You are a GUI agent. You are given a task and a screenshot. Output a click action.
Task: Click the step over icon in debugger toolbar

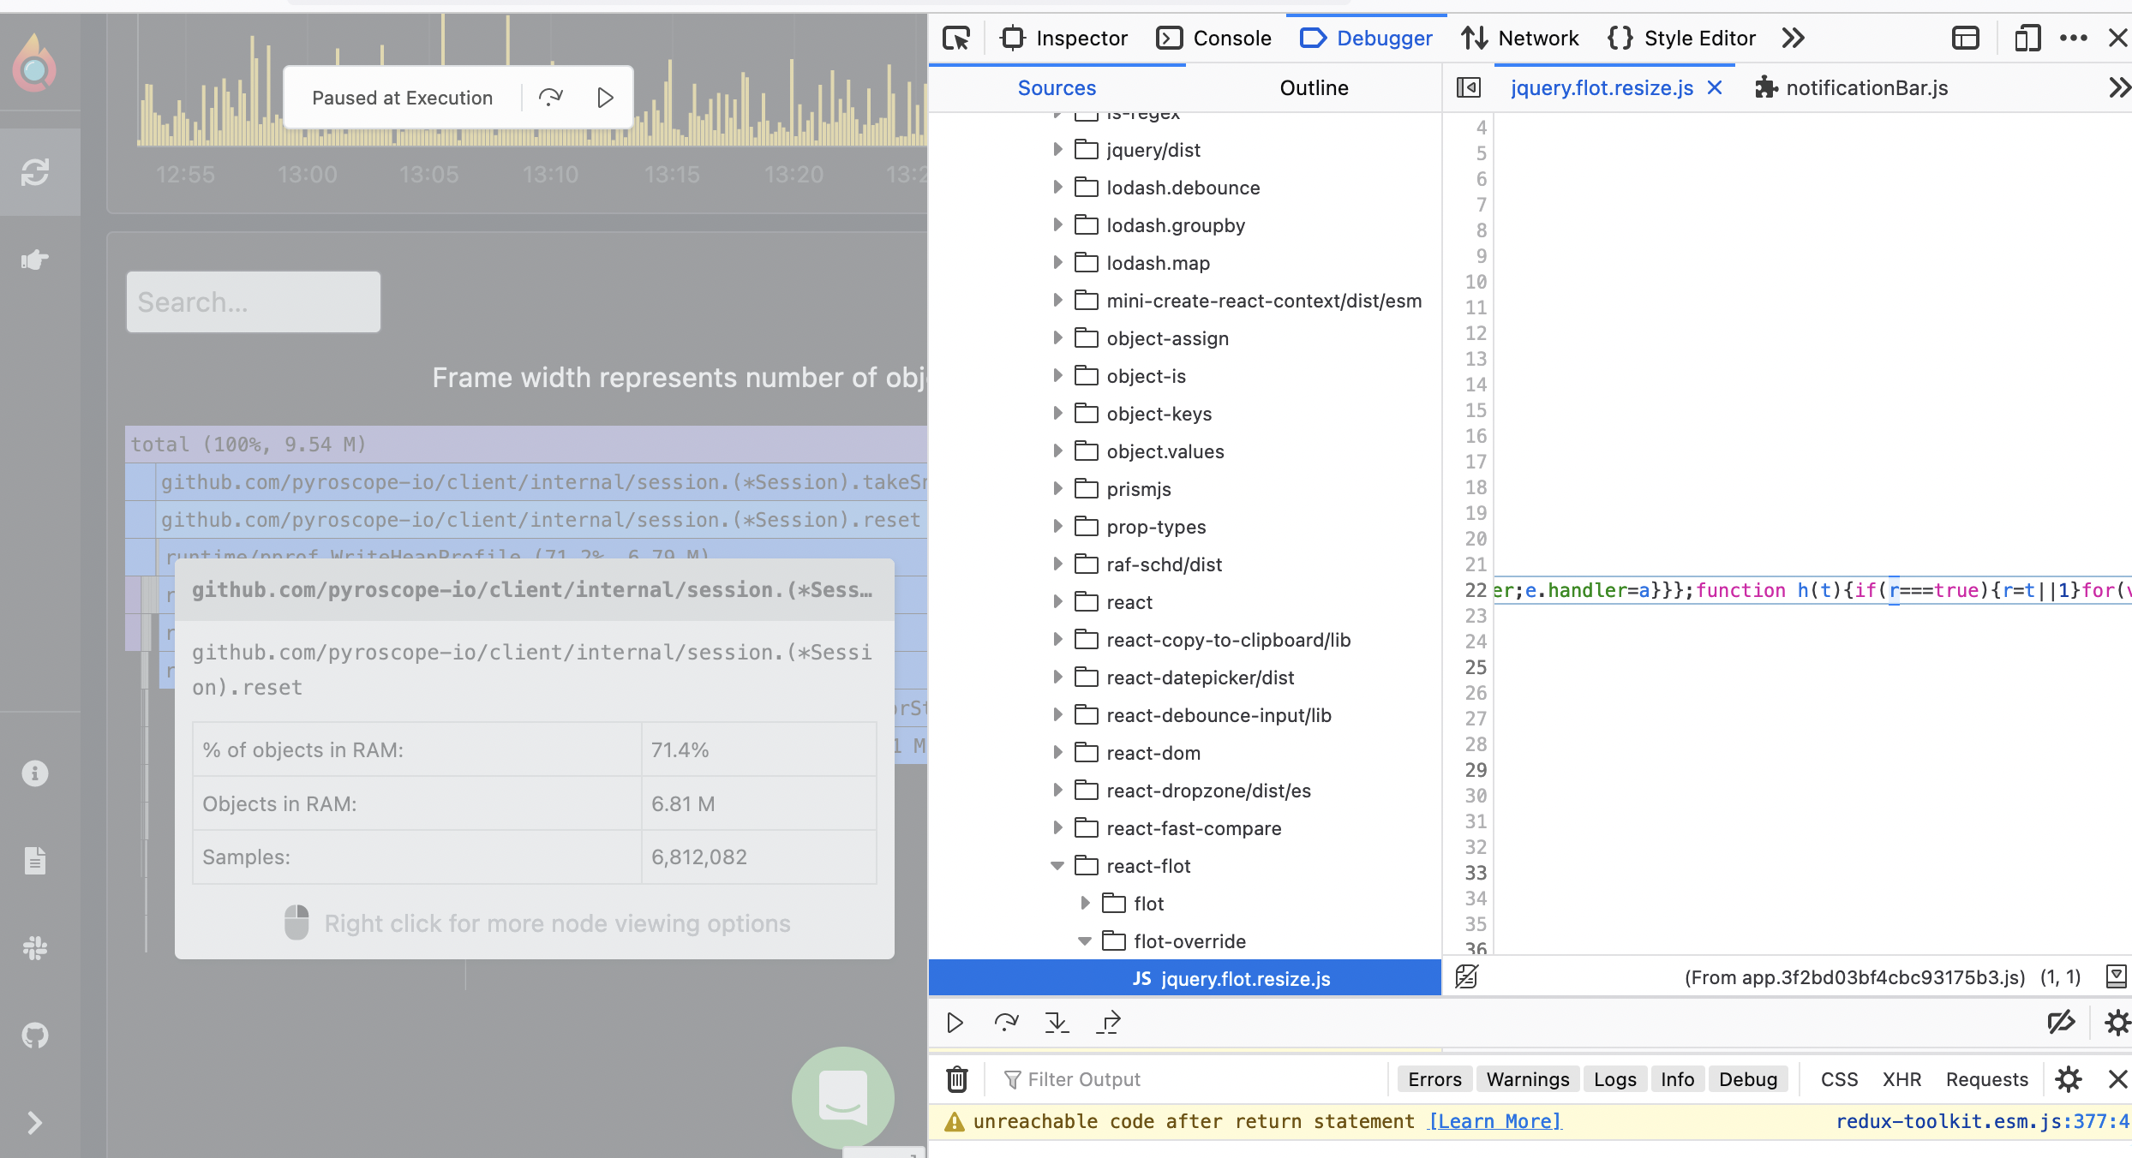1005,1023
